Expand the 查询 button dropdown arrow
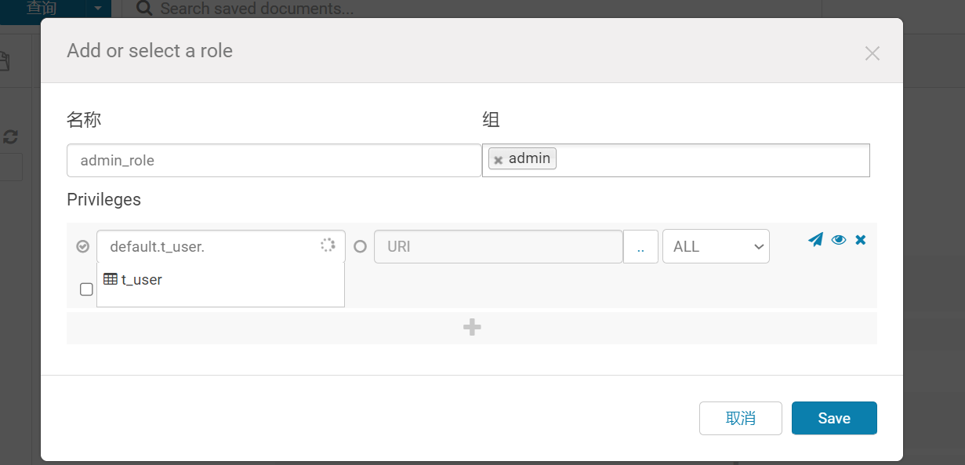 (97, 8)
